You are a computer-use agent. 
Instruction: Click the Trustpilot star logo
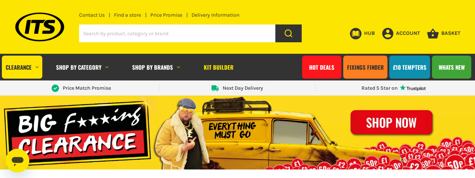click(403, 88)
